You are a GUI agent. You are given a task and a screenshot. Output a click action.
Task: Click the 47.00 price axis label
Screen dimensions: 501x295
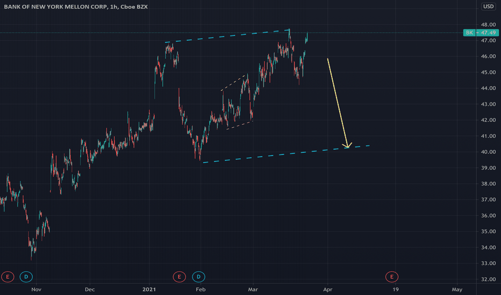click(x=488, y=41)
